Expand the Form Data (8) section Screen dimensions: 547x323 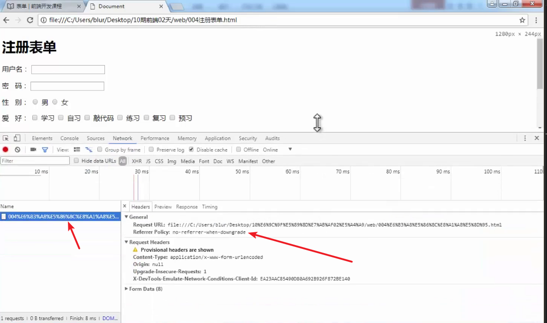tap(126, 288)
